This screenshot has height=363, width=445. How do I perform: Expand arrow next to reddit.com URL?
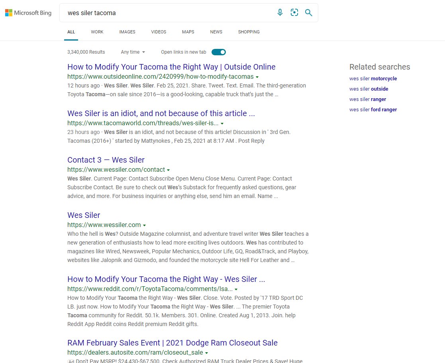(x=236, y=289)
